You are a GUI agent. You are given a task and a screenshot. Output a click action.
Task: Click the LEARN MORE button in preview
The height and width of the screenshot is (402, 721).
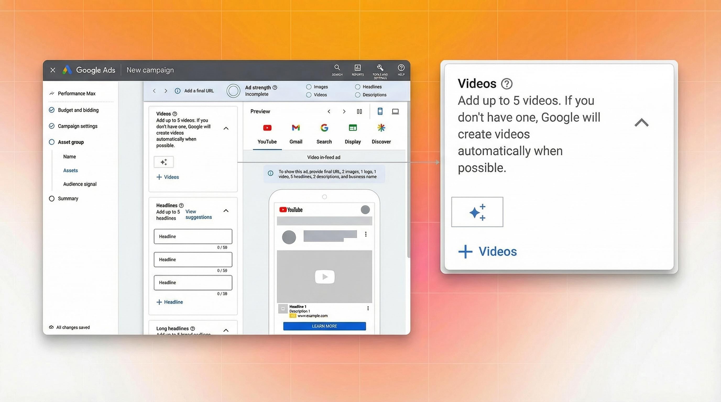pos(324,326)
